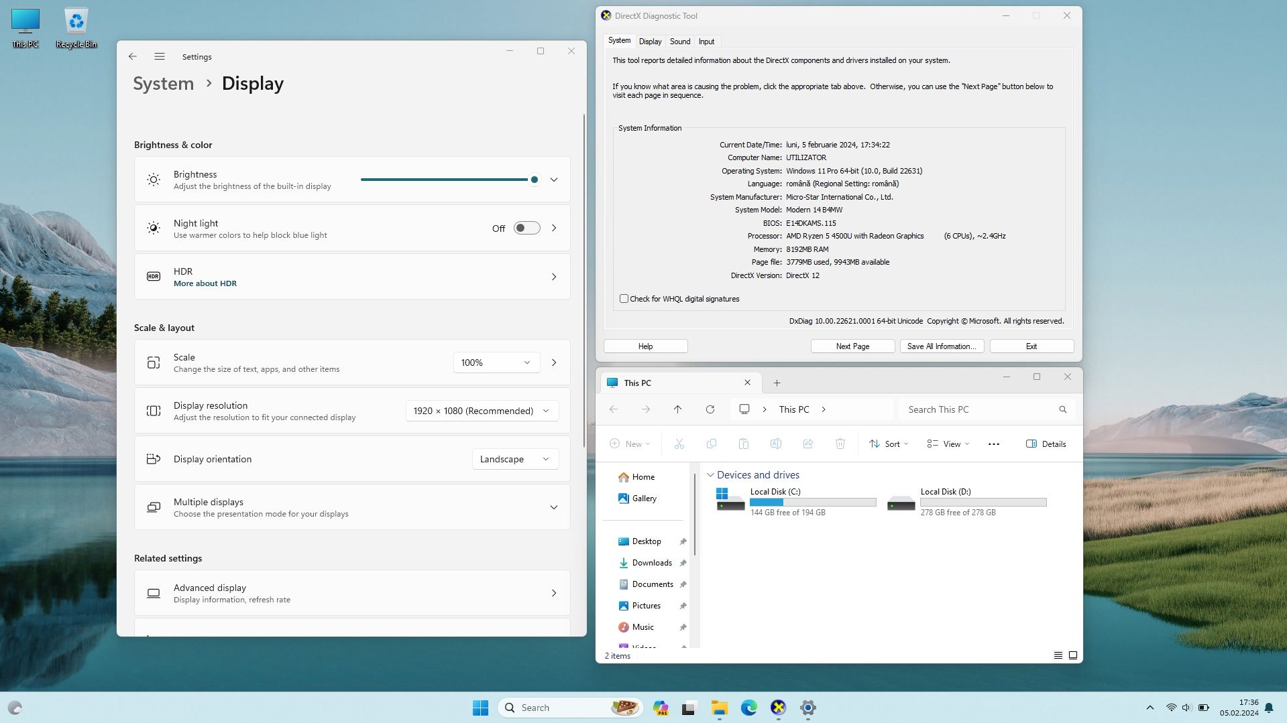Click Save All Information button
1287x723 pixels.
942,346
